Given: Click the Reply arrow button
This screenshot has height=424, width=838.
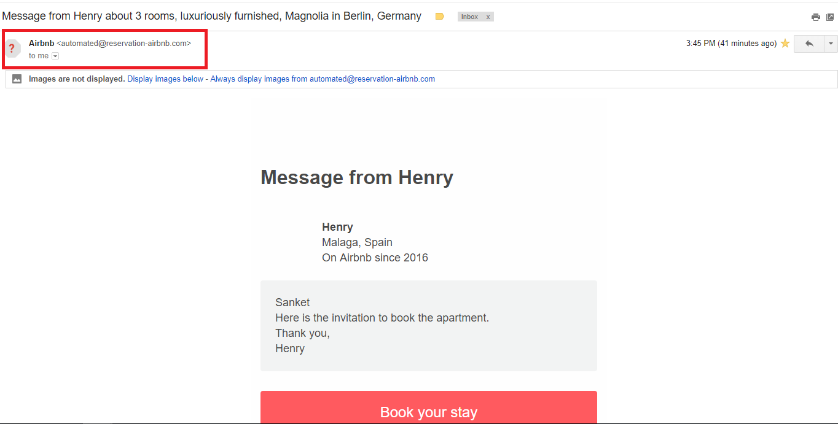Looking at the screenshot, I should click(x=809, y=44).
